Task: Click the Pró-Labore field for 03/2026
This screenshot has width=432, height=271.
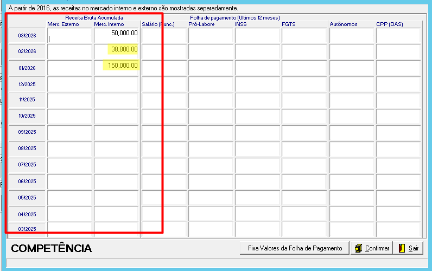Action: pos(211,36)
